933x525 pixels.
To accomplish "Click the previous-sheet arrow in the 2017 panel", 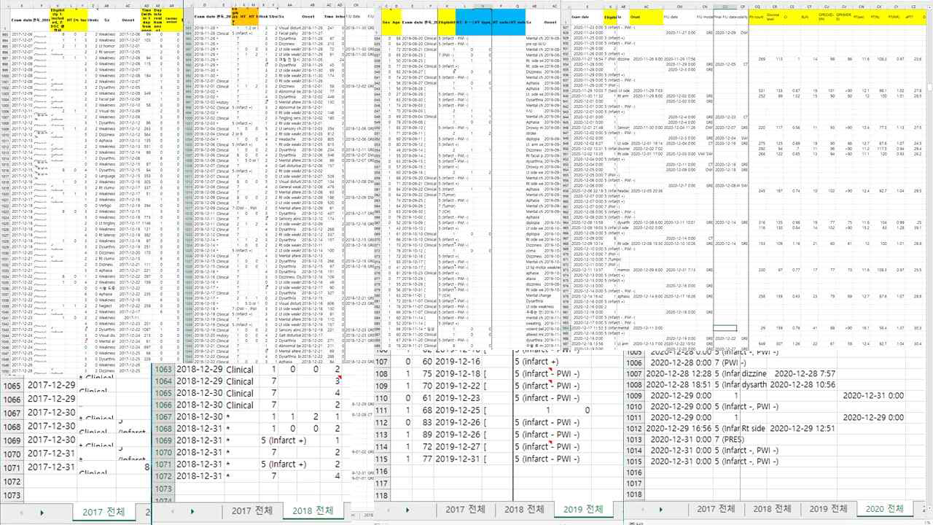I will (x=22, y=513).
